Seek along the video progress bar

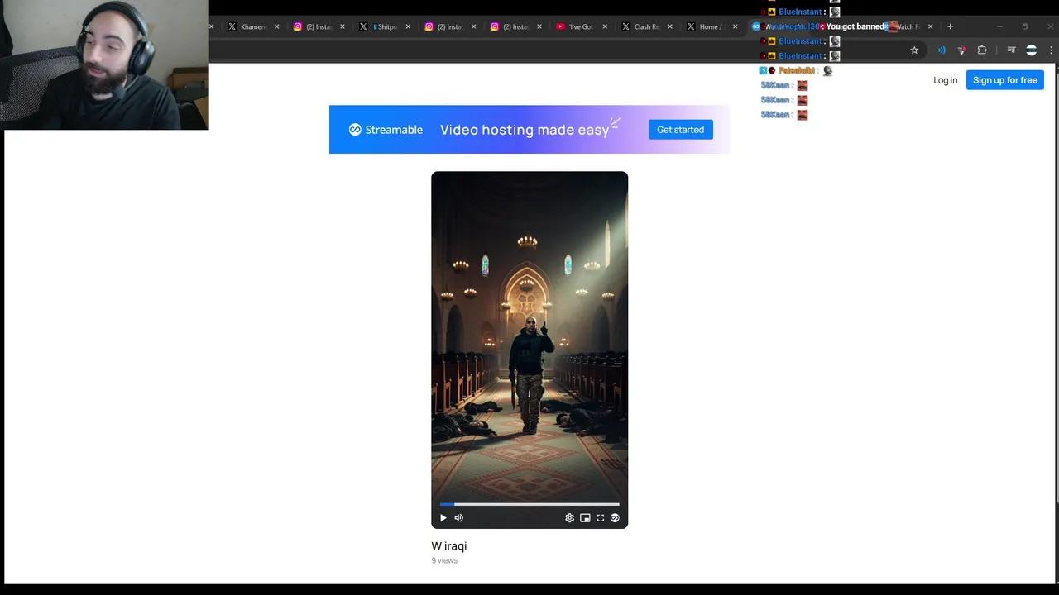pyautogui.click(x=529, y=503)
